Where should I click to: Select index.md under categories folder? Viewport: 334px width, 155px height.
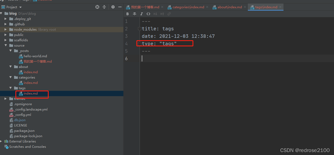[31, 83]
